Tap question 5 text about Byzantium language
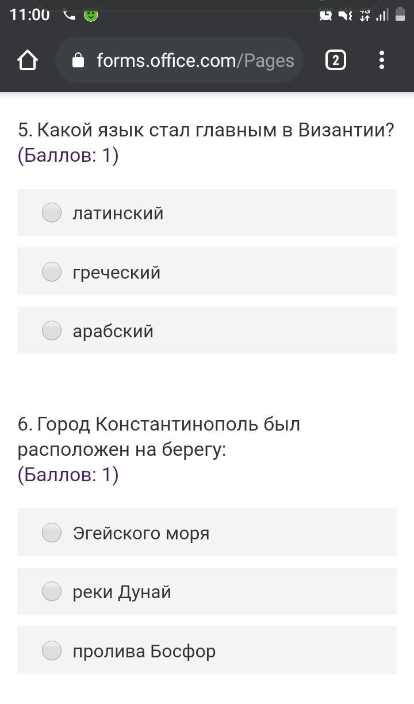This screenshot has width=414, height=704. 205,131
